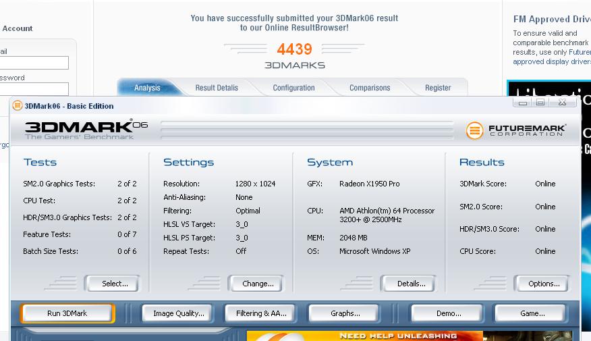Screen dimensions: 591x341
Task: Click the Radeon X1950 Pro GFX value
Action: pos(370,184)
